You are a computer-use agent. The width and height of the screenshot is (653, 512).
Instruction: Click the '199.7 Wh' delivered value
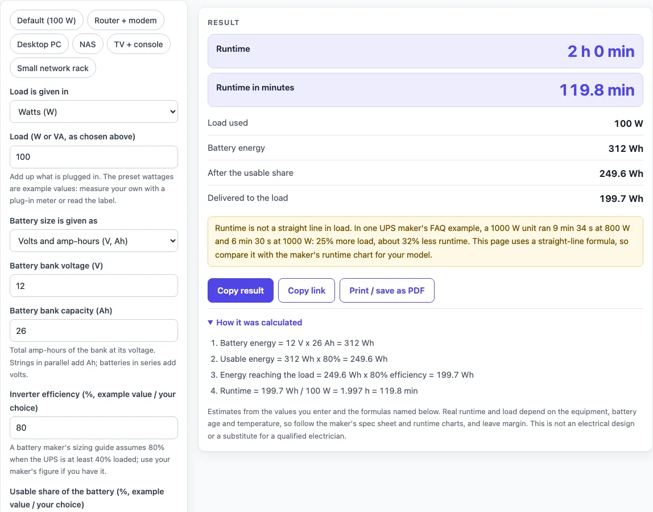(x=621, y=199)
